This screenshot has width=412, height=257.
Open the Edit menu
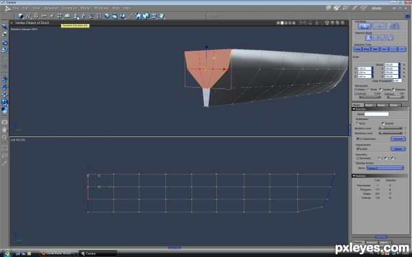click(25, 8)
